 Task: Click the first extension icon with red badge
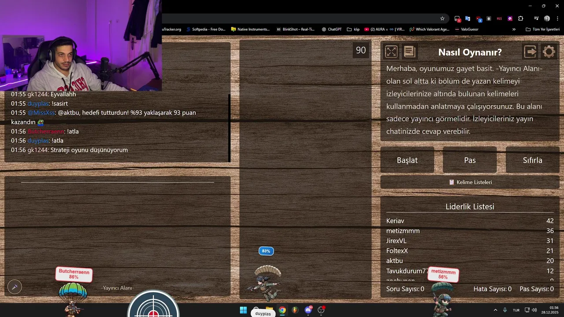tap(457, 19)
